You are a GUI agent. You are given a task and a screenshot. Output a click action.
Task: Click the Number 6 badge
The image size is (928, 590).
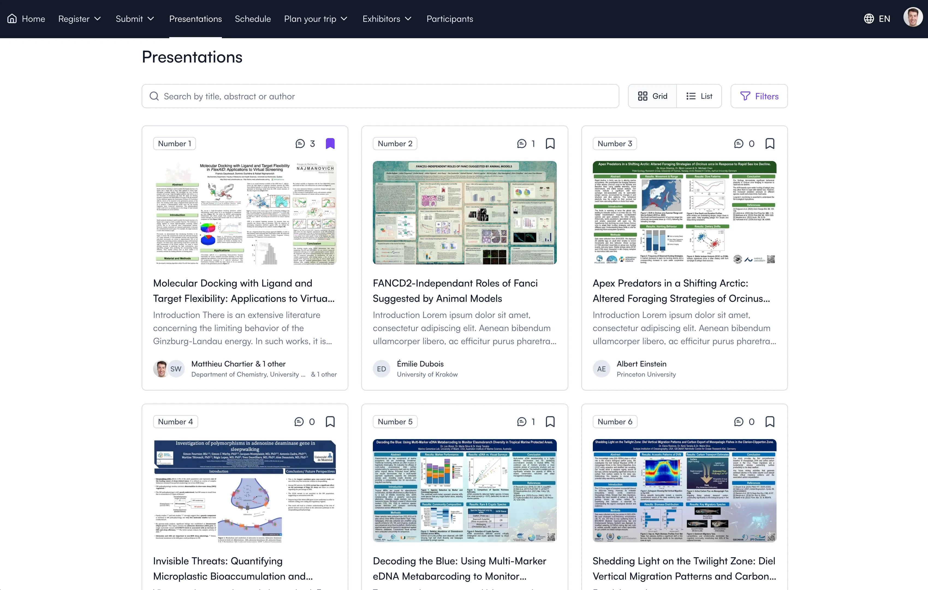point(615,421)
